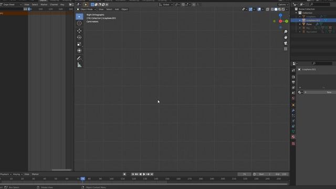Open the Render properties tab icon
The height and width of the screenshot is (189, 336).
[x=293, y=77]
